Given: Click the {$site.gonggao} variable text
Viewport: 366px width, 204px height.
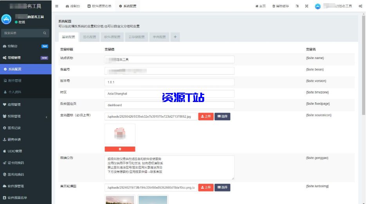Looking at the screenshot, I should point(317,158).
